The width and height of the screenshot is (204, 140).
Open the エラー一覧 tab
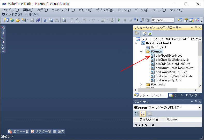coord(18,132)
